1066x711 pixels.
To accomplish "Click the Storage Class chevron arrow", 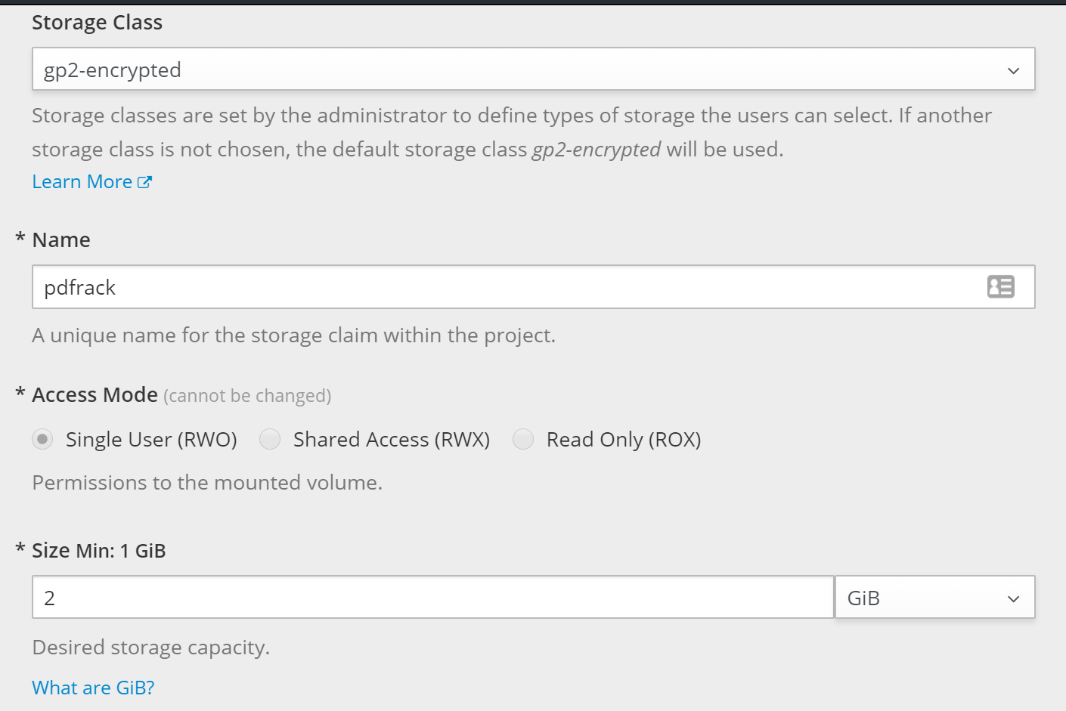I will tap(1013, 70).
